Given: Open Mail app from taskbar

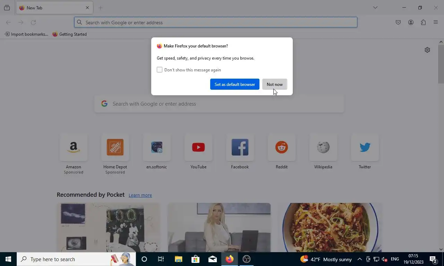Looking at the screenshot, I should (213, 259).
